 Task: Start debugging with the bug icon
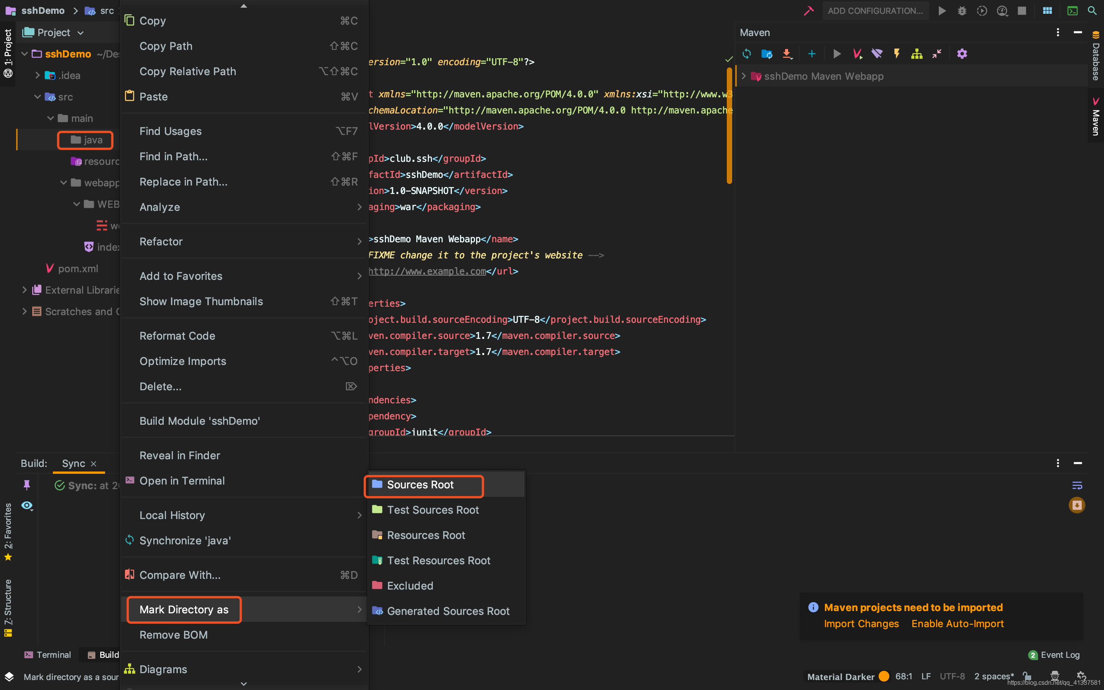pos(962,10)
